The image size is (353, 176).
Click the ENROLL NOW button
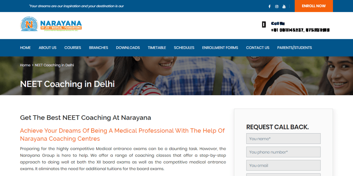[x=314, y=6]
